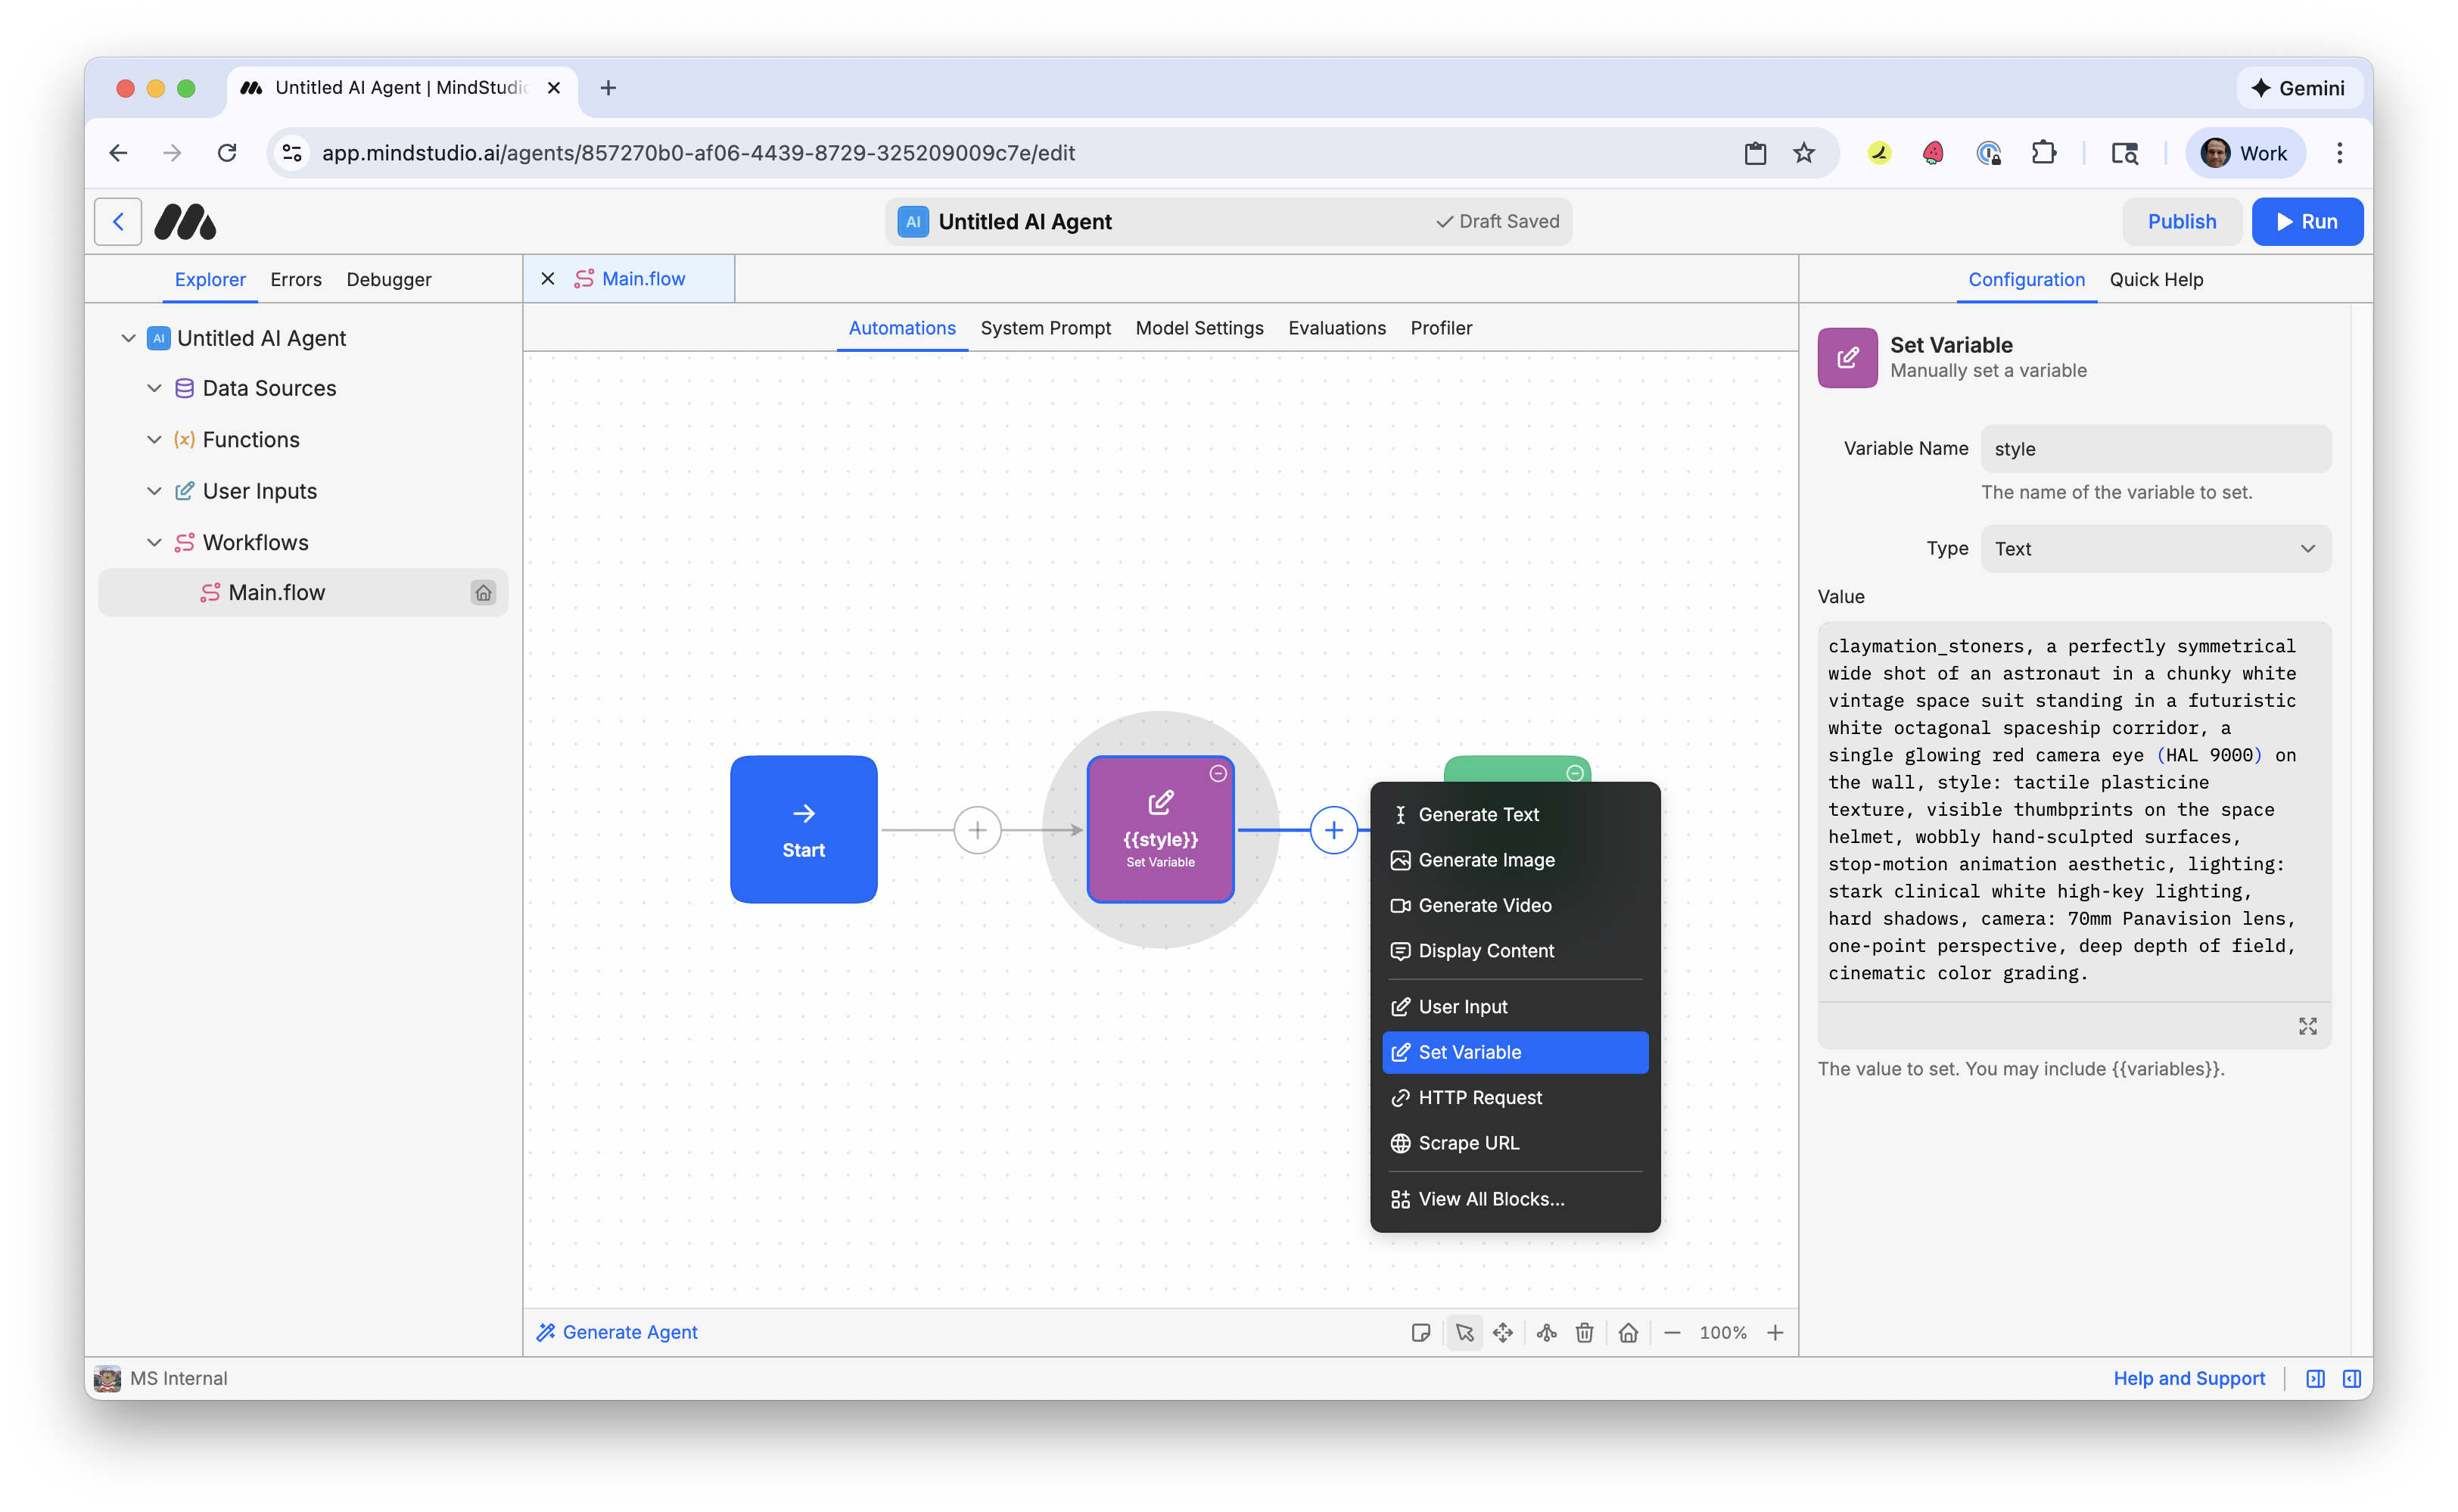Open Help and Support
The image size is (2458, 1512).
point(2189,1378)
